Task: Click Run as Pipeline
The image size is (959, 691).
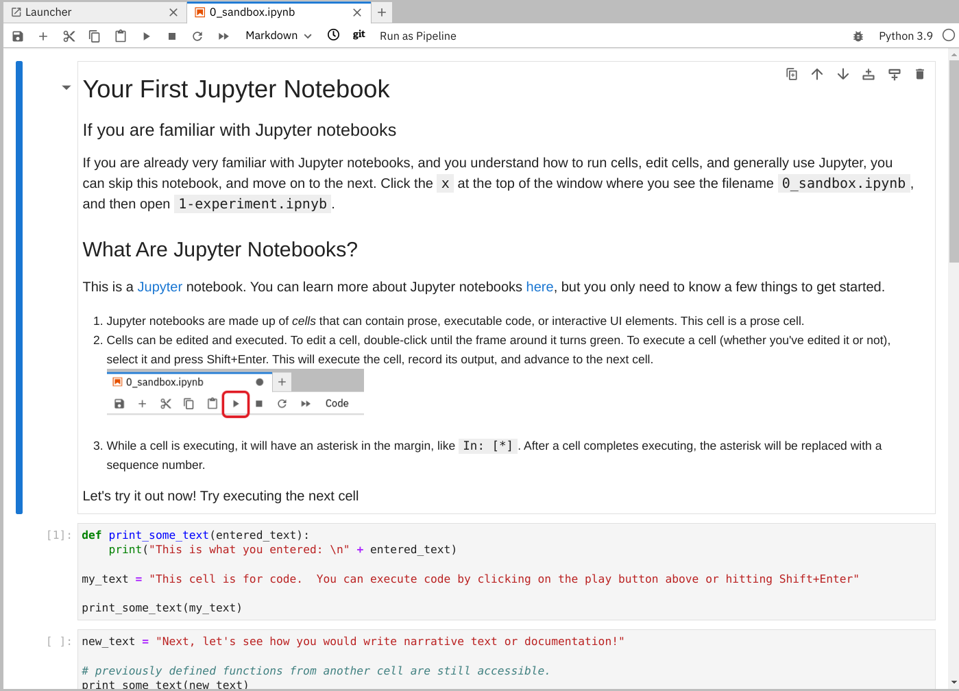Action: (418, 36)
